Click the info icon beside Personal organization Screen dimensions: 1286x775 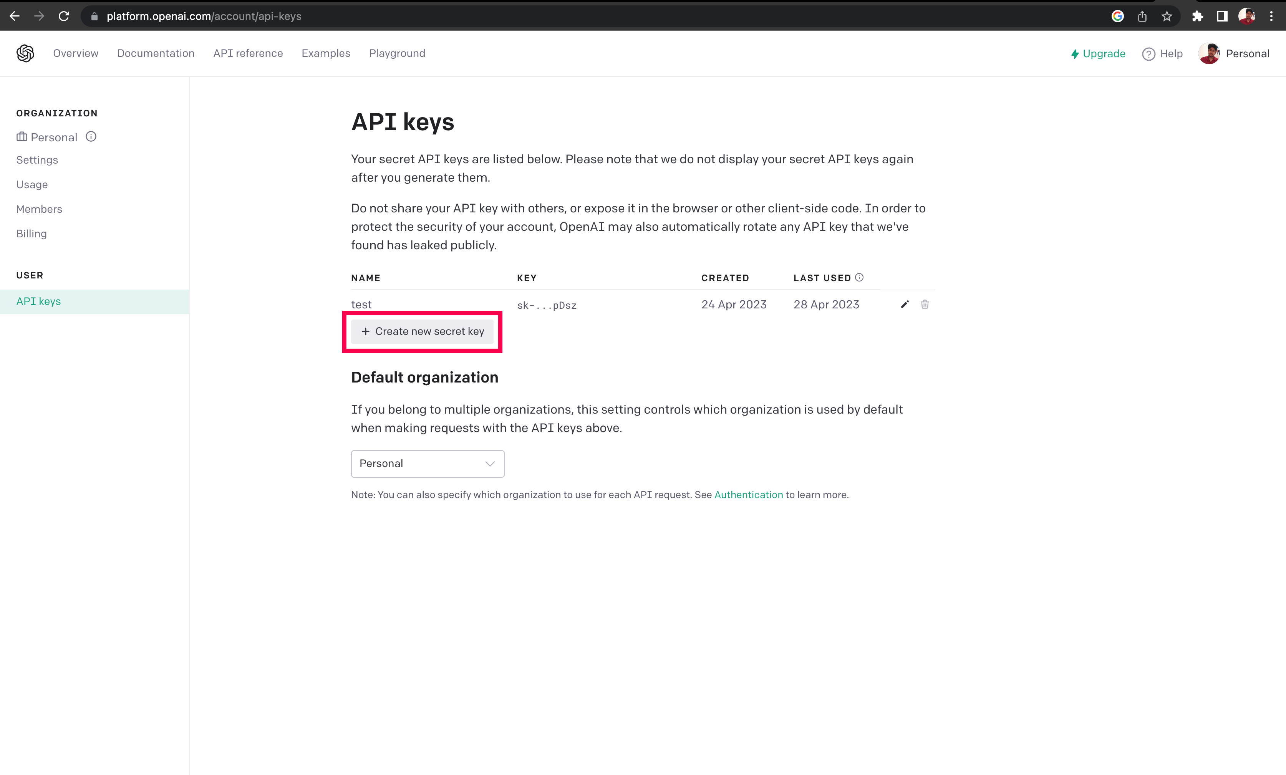point(91,137)
